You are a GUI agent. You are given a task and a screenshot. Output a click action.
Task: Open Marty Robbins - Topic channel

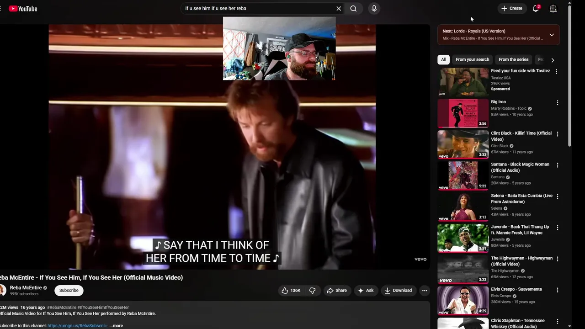point(509,109)
